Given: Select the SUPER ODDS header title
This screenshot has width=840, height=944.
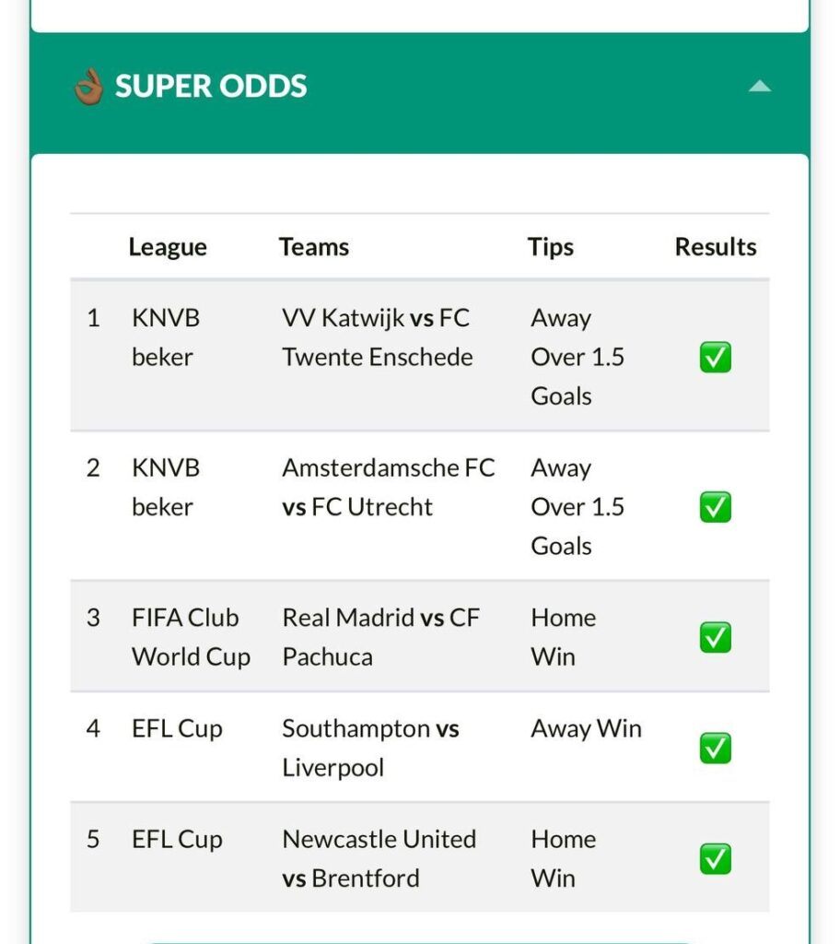Looking at the screenshot, I should (211, 86).
